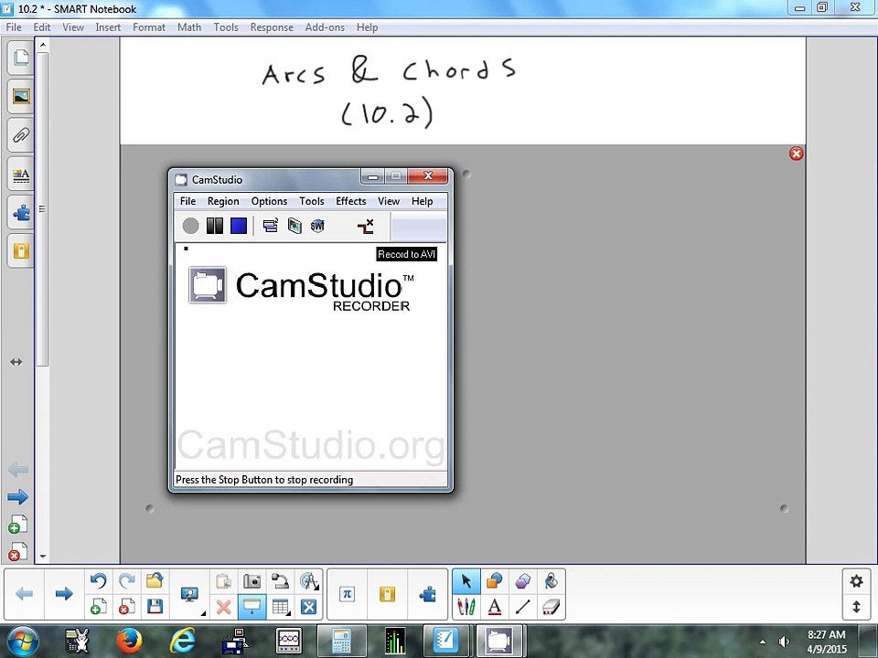Open SMART Notebook Math menu
Screen dimensions: 878x658
[x=189, y=27]
